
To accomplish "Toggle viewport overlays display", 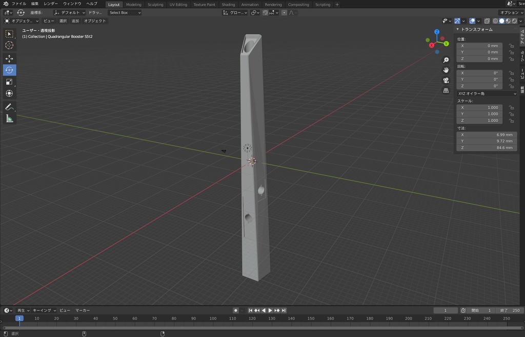I will click(472, 21).
